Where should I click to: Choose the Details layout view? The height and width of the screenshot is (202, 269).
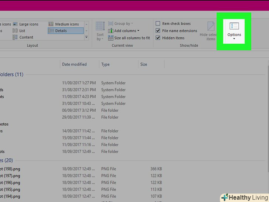point(66,31)
